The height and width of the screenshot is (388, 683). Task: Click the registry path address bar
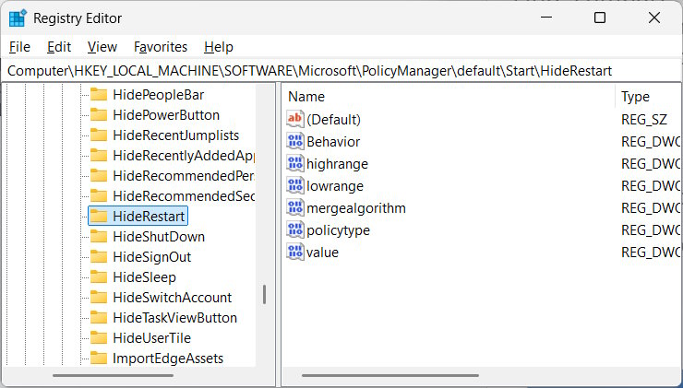click(x=341, y=71)
